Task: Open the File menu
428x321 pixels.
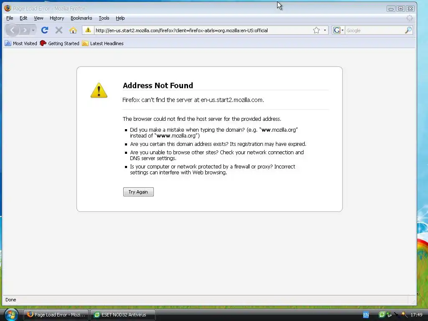Action: click(10, 18)
